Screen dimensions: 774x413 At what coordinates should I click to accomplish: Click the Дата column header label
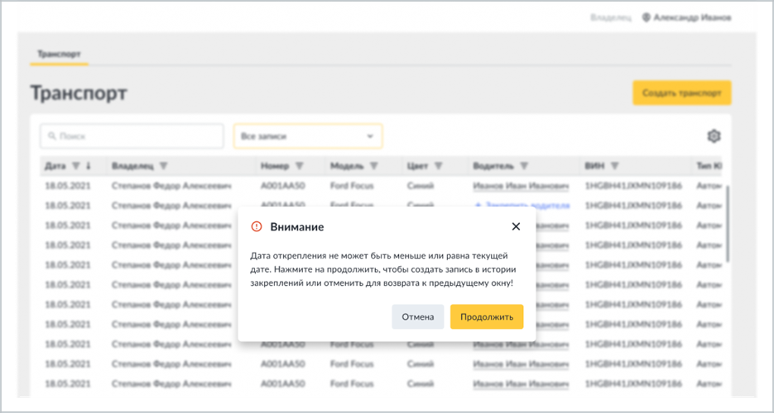pos(55,166)
